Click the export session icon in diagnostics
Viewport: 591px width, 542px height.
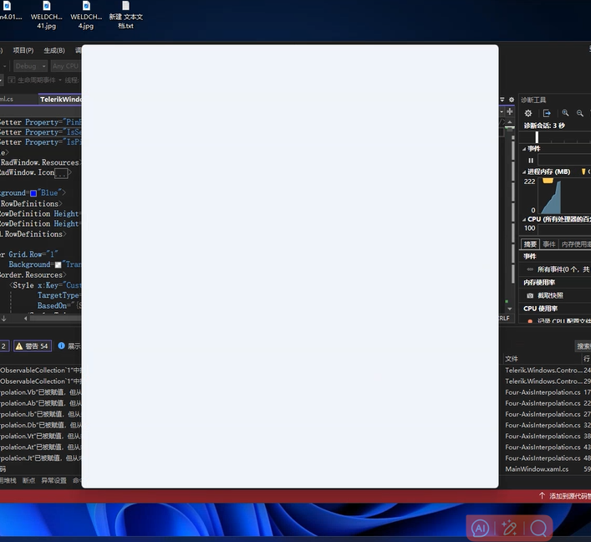click(x=547, y=113)
